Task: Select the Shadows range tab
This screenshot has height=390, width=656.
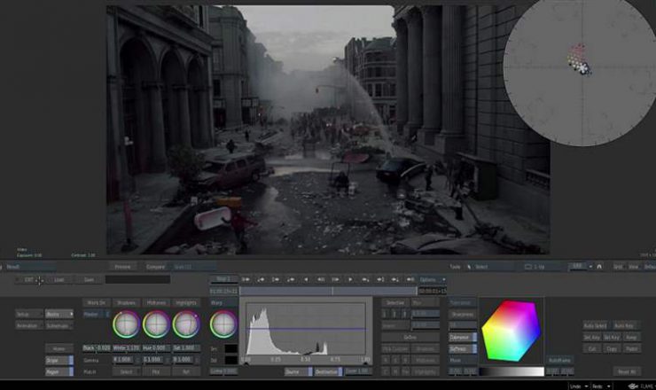Action: click(x=126, y=302)
